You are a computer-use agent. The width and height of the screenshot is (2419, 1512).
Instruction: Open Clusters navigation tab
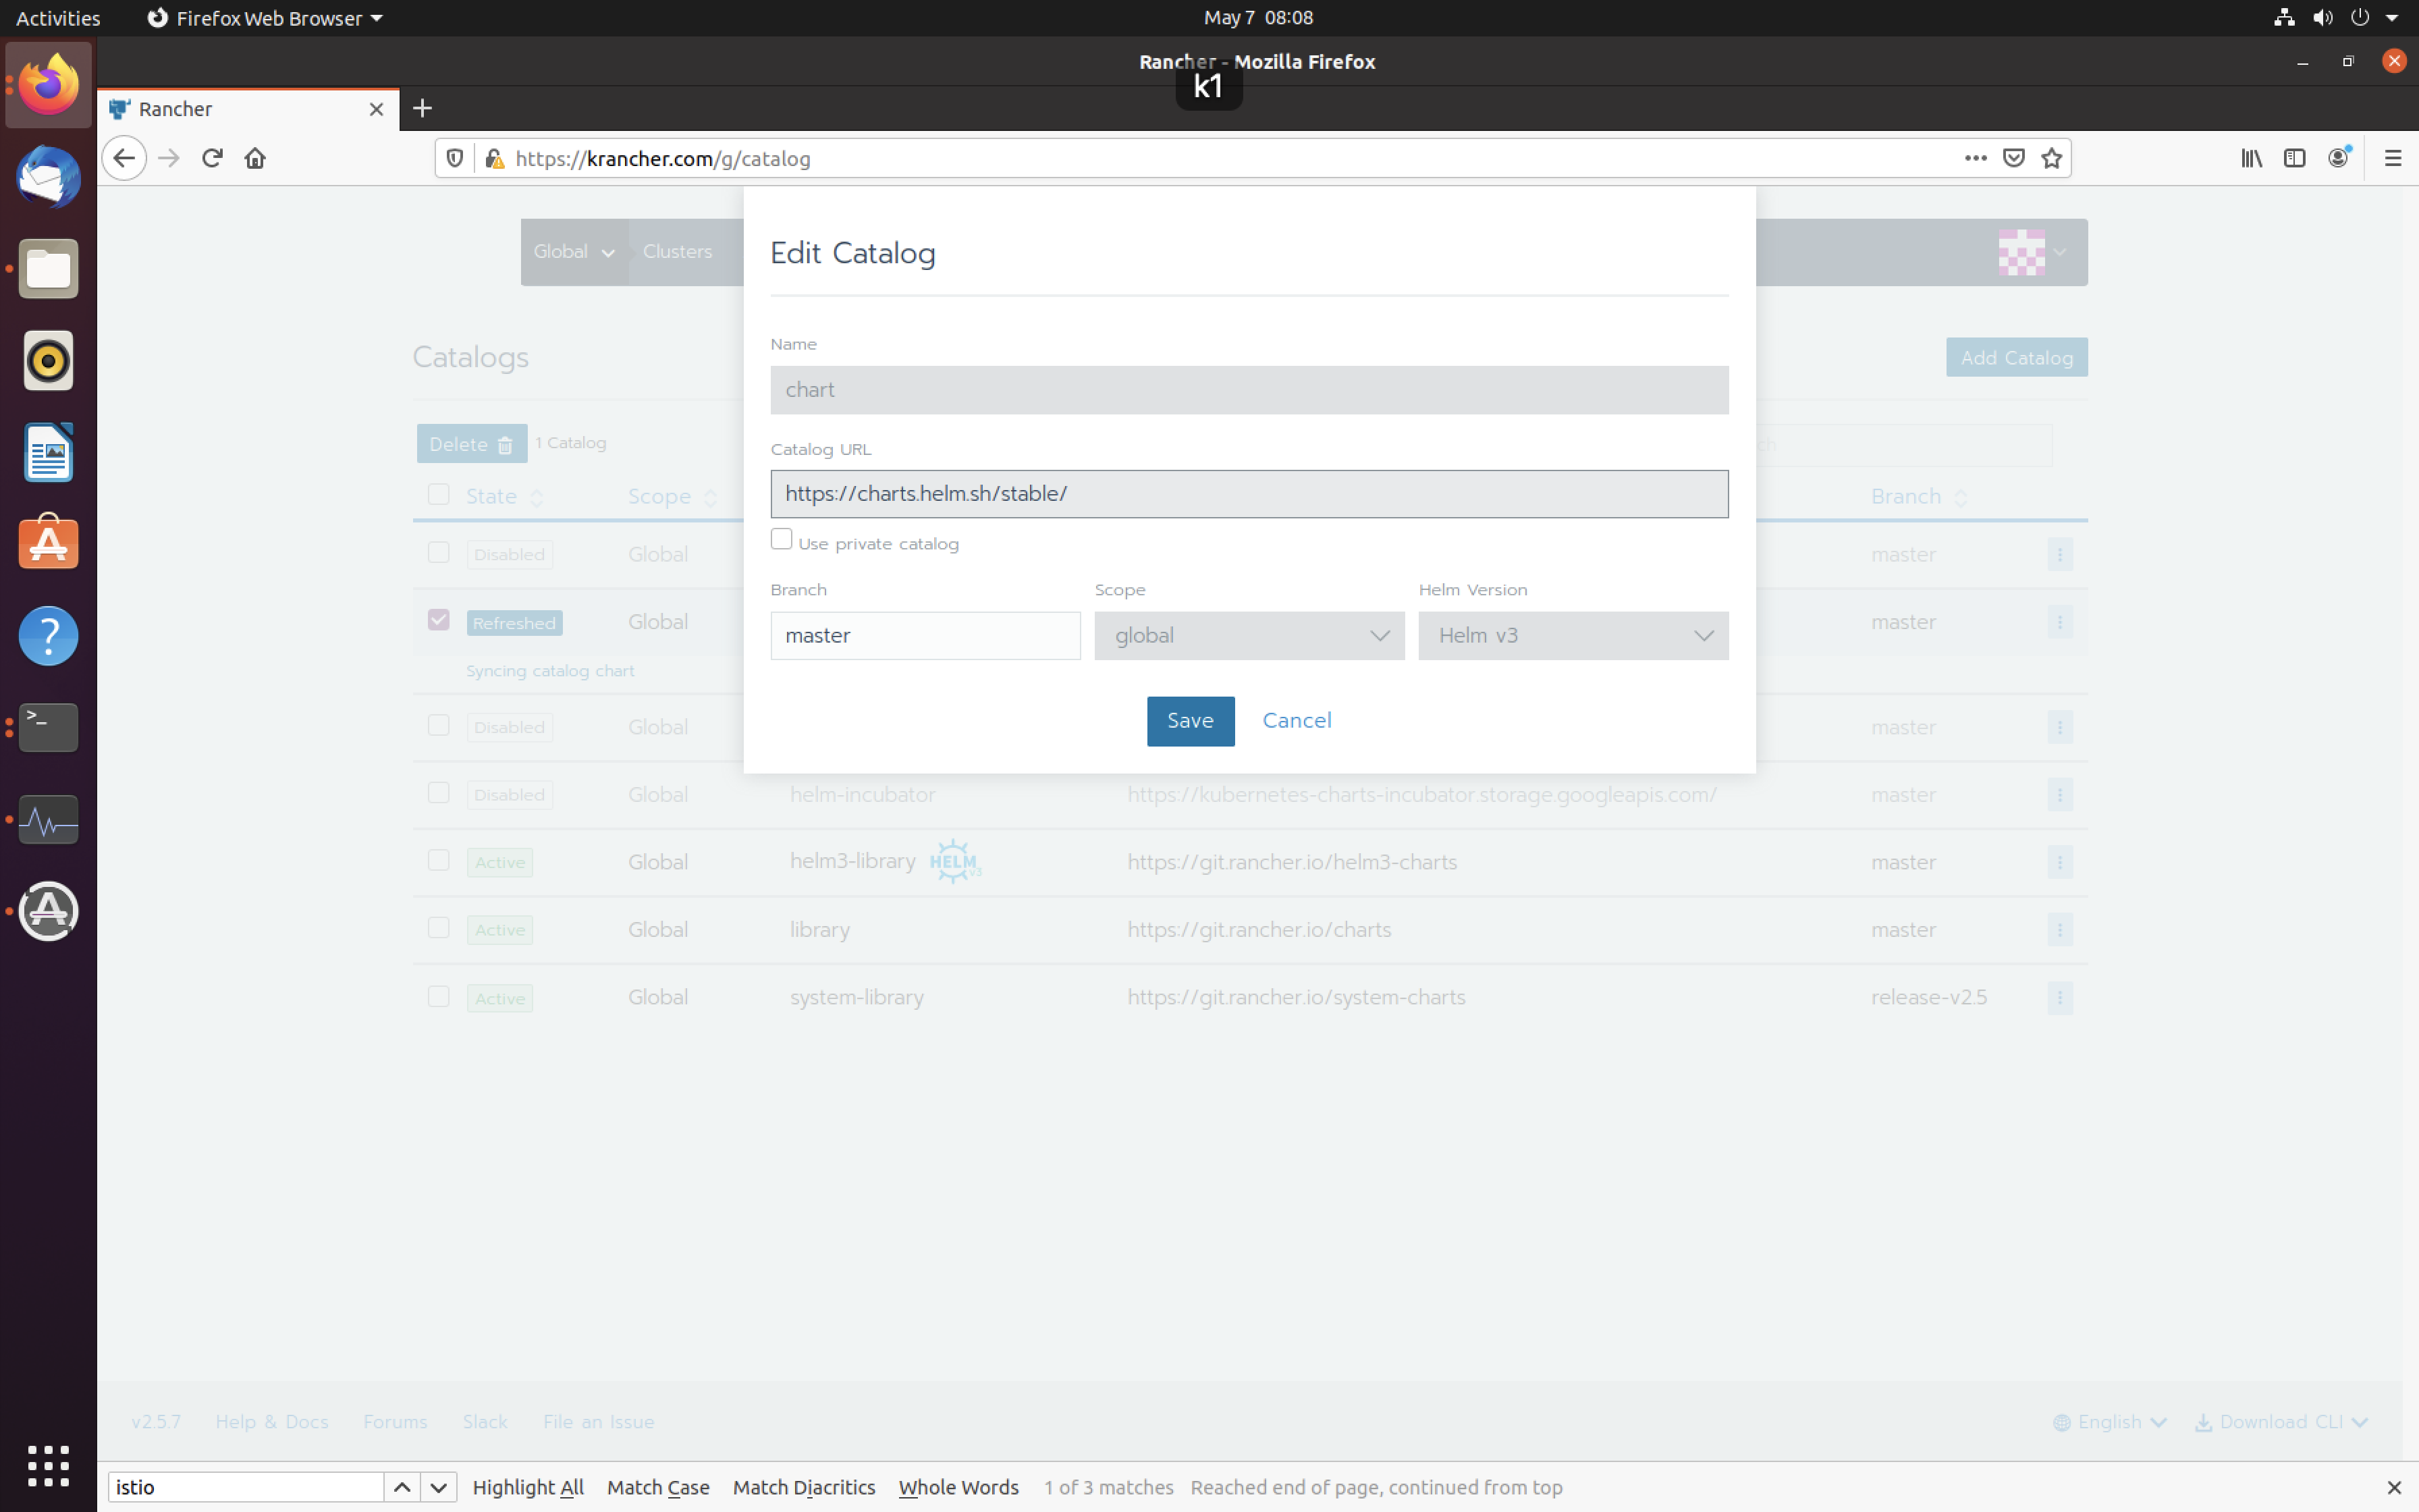[677, 252]
